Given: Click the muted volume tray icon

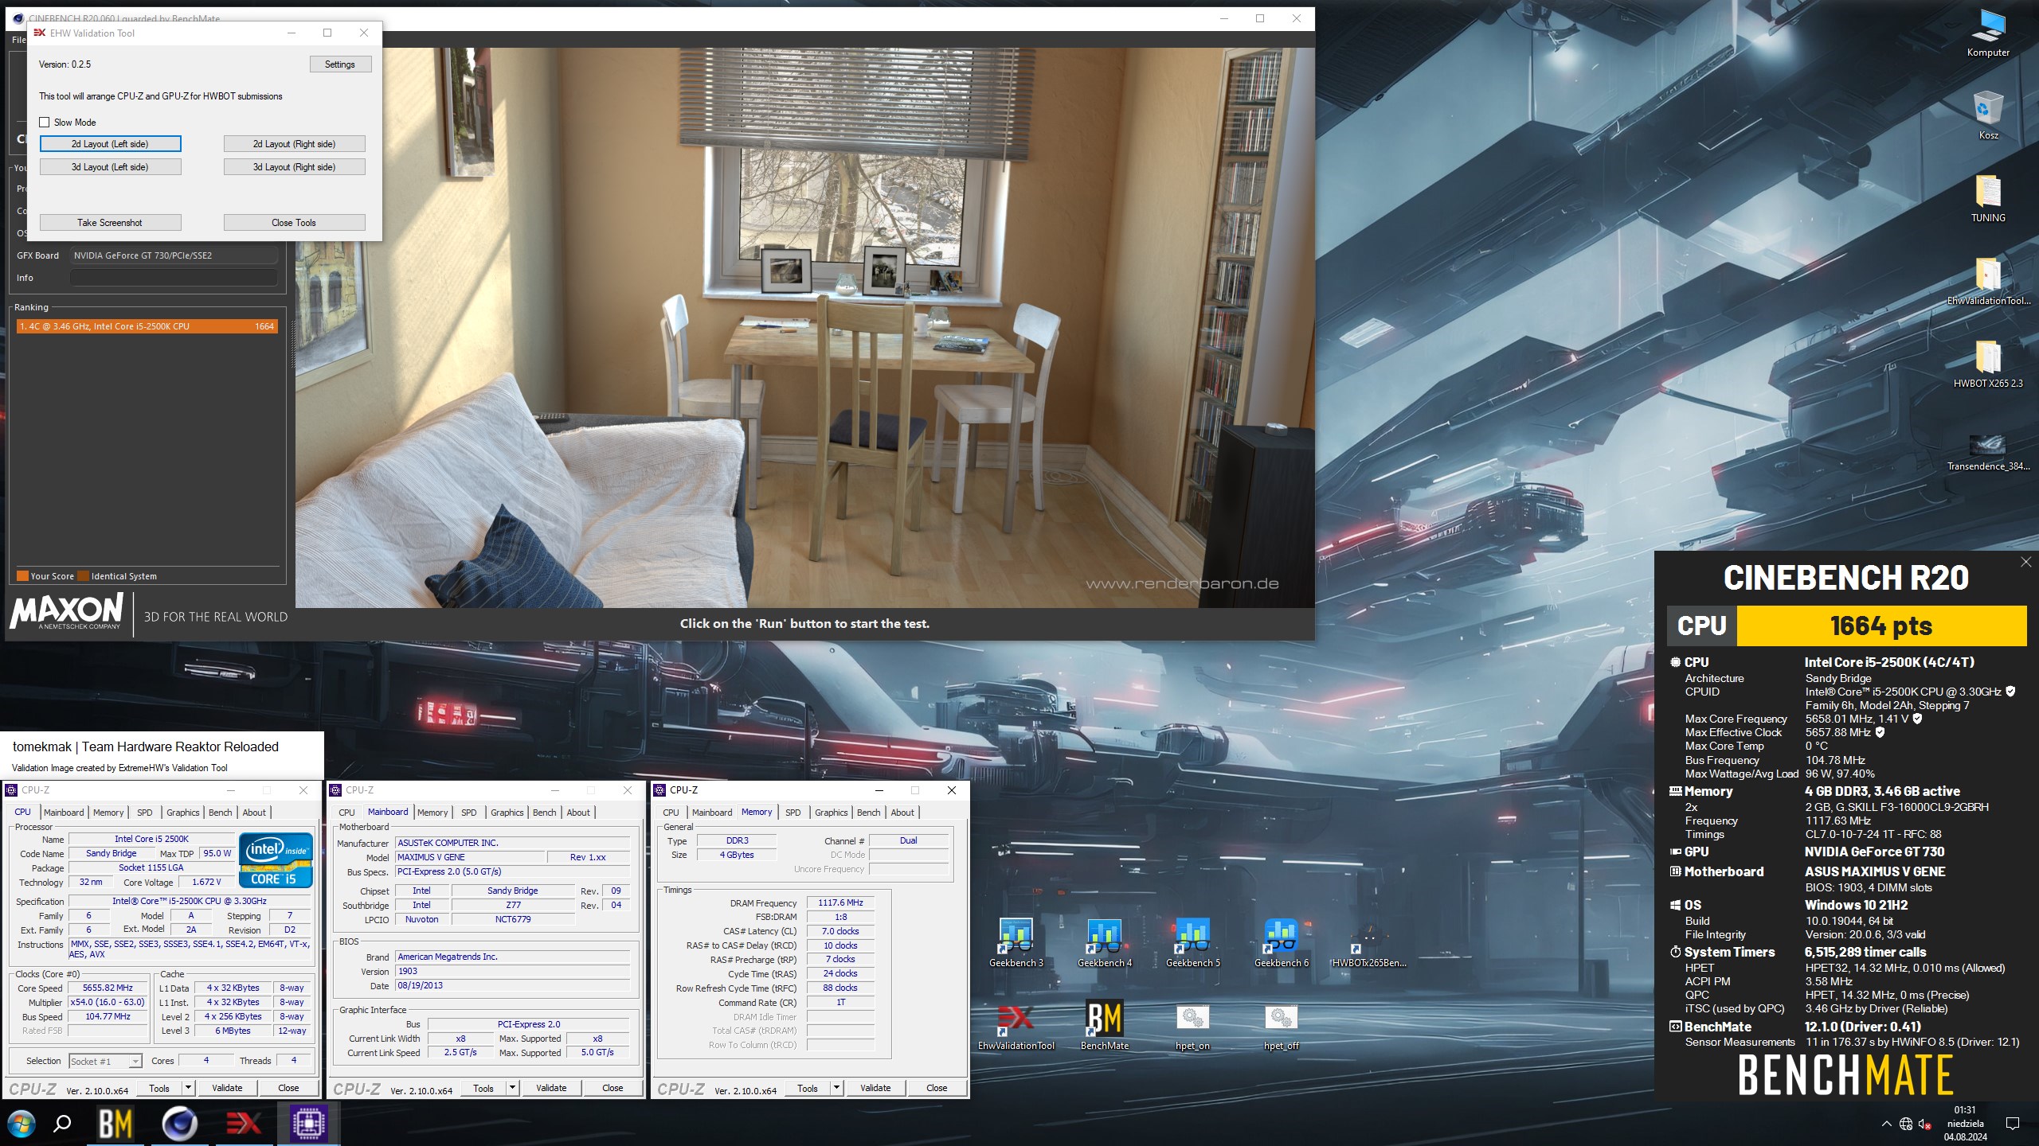Looking at the screenshot, I should [1925, 1124].
